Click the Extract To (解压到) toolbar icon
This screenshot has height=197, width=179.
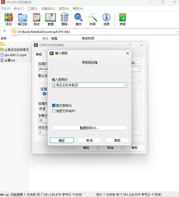[23, 19]
